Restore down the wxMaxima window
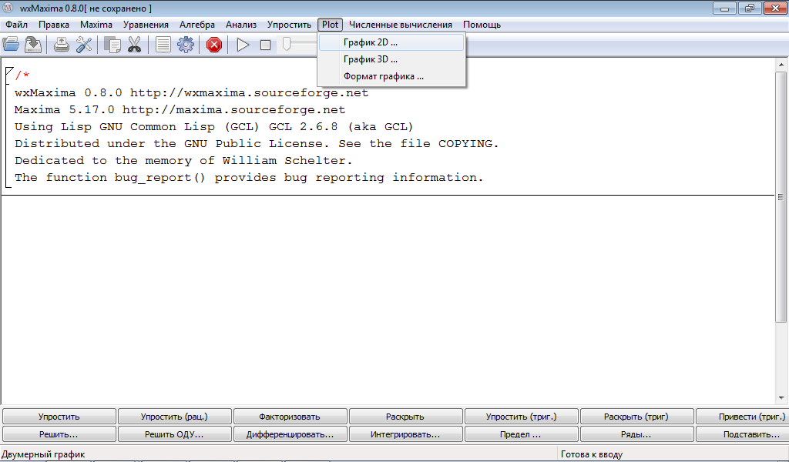This screenshot has width=789, height=462. pyautogui.click(x=749, y=8)
